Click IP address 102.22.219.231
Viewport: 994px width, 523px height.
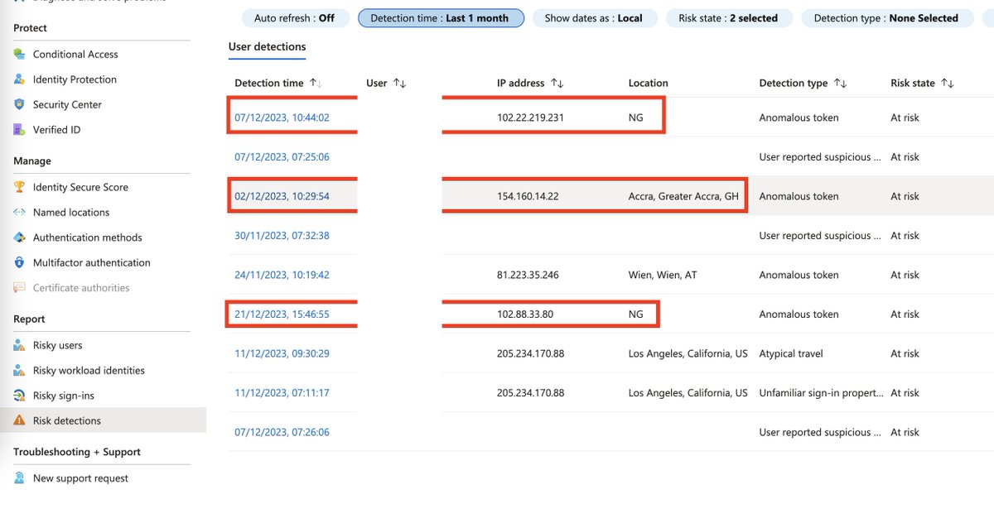pos(530,118)
